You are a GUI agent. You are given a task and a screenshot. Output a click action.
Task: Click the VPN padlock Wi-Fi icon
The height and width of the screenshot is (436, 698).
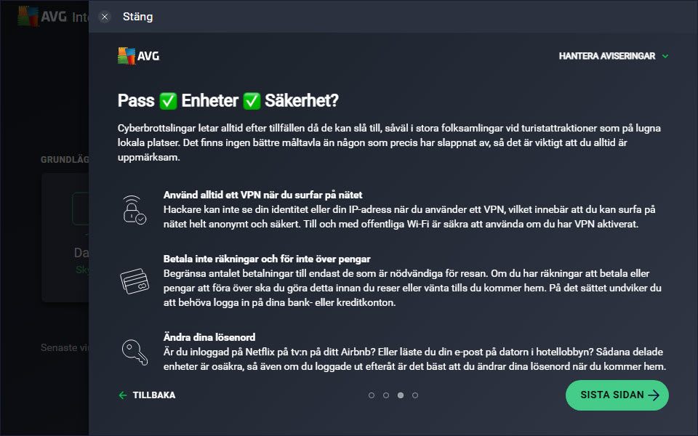[134, 209]
